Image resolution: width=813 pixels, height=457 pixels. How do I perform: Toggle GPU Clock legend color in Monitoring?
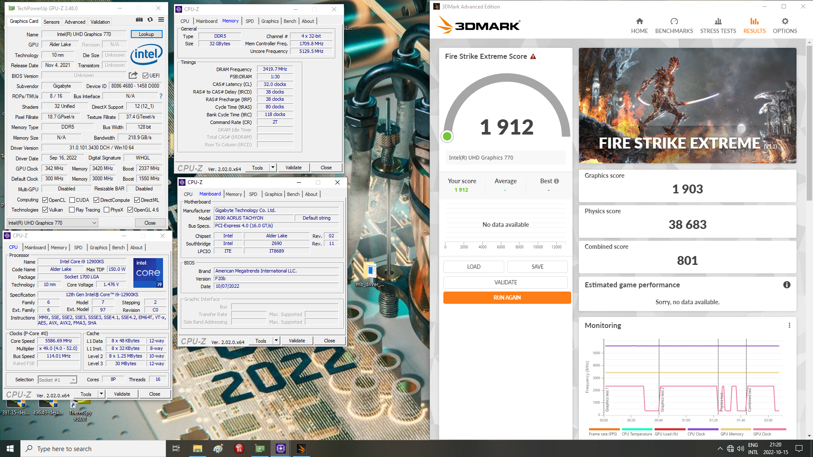click(769, 429)
